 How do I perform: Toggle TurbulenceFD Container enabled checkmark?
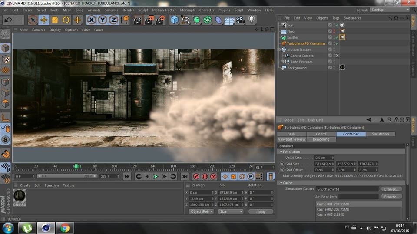tap(337, 43)
